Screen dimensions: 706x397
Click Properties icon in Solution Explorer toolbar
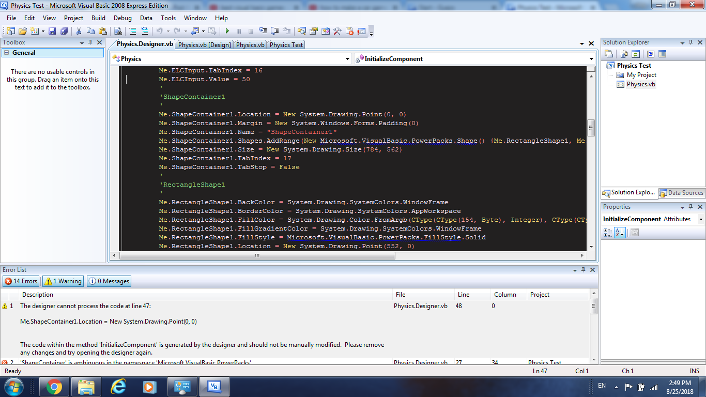[609, 54]
